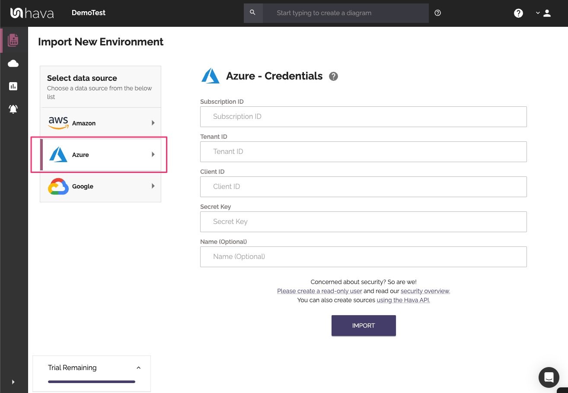Screen dimensions: 568x393
Task: Expand the Amazon data source
Action: pos(100,123)
